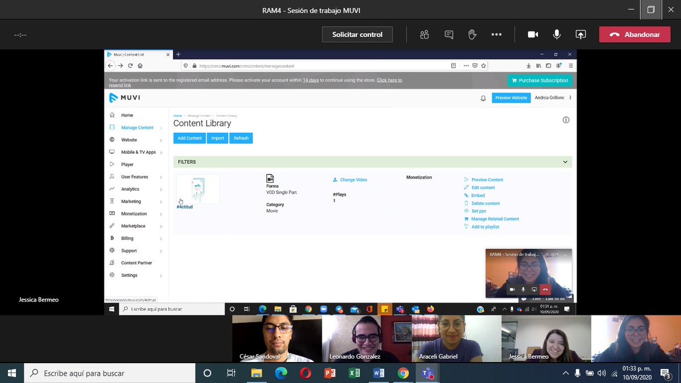Open the notifications bell in Muvi
Image resolution: width=681 pixels, height=383 pixels.
point(483,98)
